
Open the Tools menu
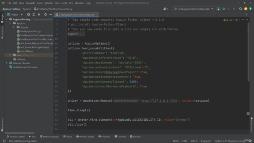pyautogui.click(x=64, y=3)
